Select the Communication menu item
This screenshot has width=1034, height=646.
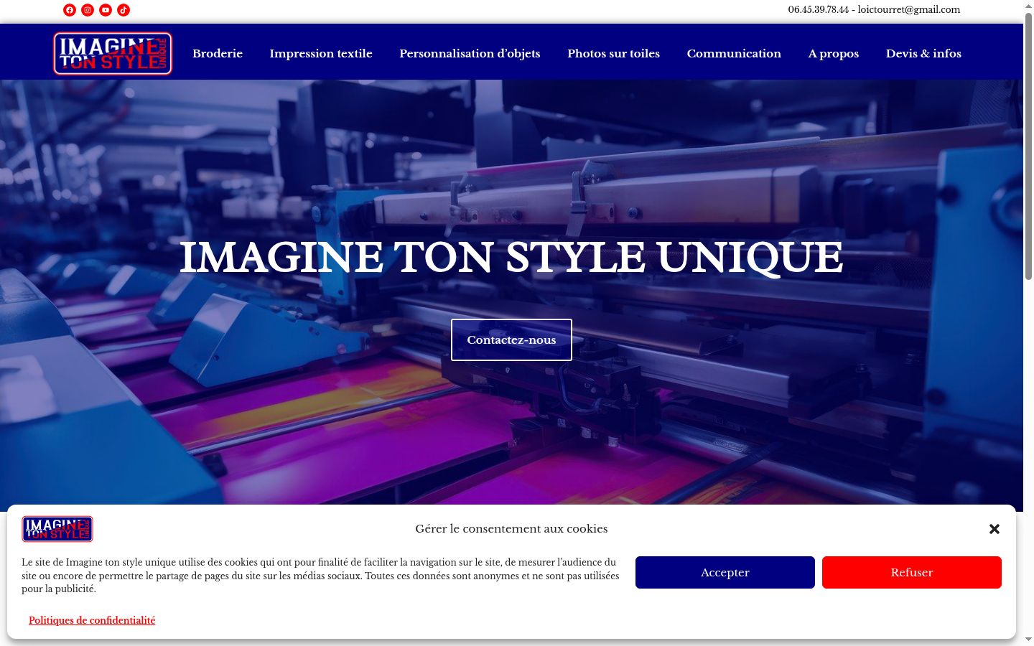click(734, 53)
